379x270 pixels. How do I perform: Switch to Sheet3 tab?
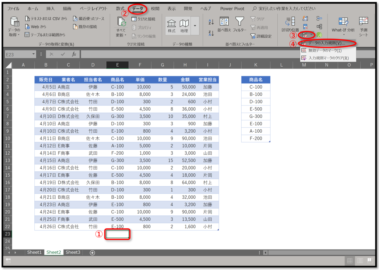[73, 252]
